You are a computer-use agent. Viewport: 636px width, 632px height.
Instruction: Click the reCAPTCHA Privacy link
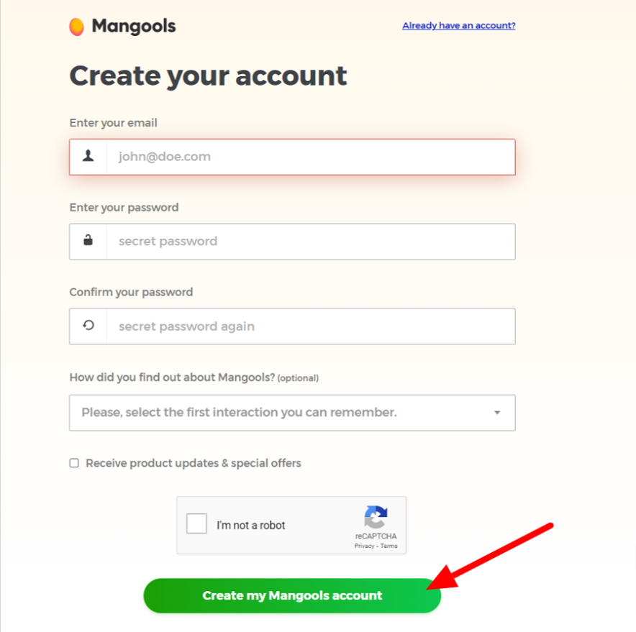pos(363,546)
